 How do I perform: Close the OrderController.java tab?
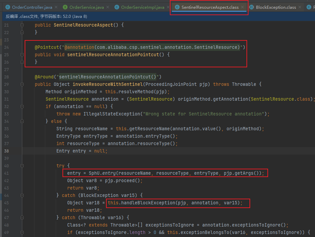coord(56,7)
